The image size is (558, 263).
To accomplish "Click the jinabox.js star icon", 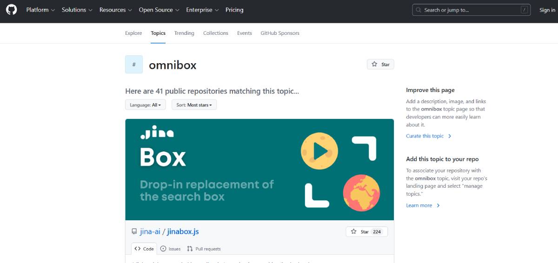I will click(354, 231).
